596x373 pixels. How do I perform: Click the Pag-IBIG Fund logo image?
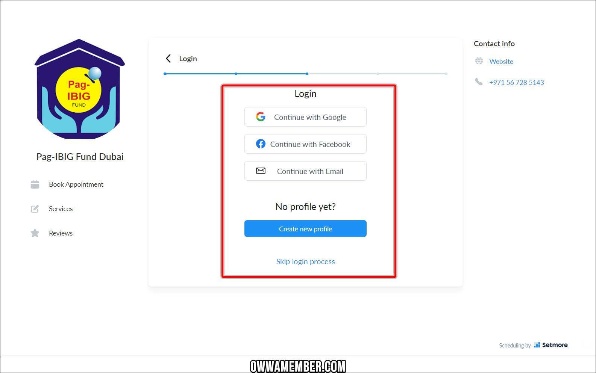[x=79, y=89]
